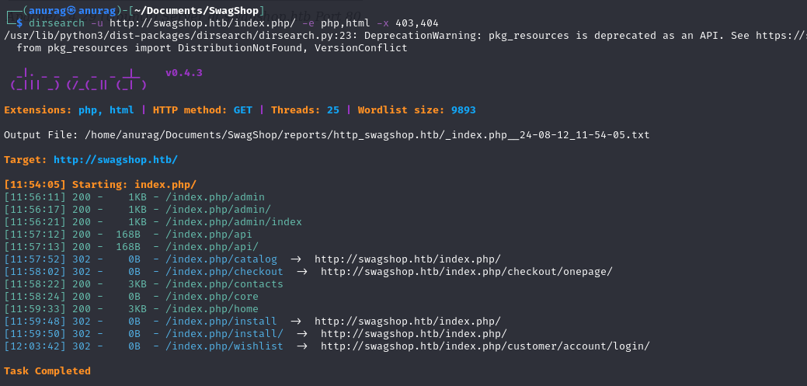
Task: Click the Threads value 25
Action: (x=332, y=110)
